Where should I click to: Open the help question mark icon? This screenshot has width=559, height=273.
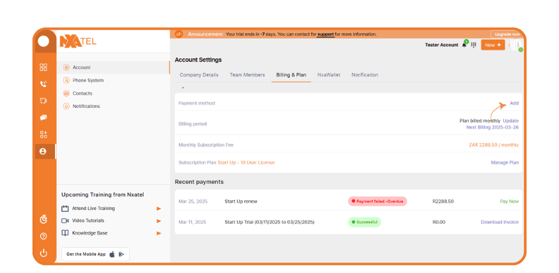click(x=44, y=237)
